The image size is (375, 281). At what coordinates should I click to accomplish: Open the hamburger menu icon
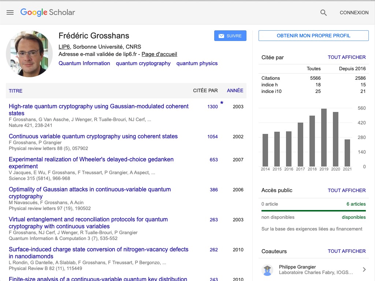pos(10,12)
